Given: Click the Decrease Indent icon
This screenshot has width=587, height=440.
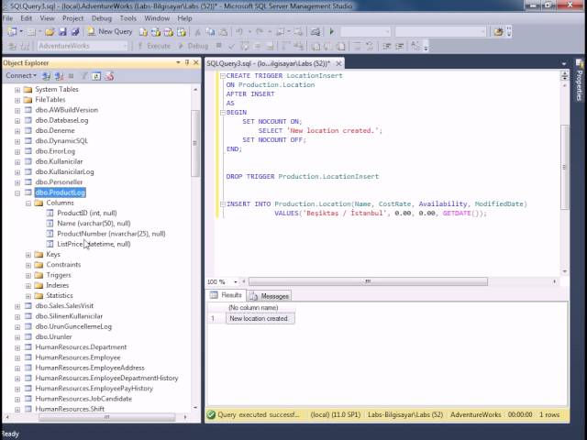Looking at the screenshot, I should click(387, 46).
